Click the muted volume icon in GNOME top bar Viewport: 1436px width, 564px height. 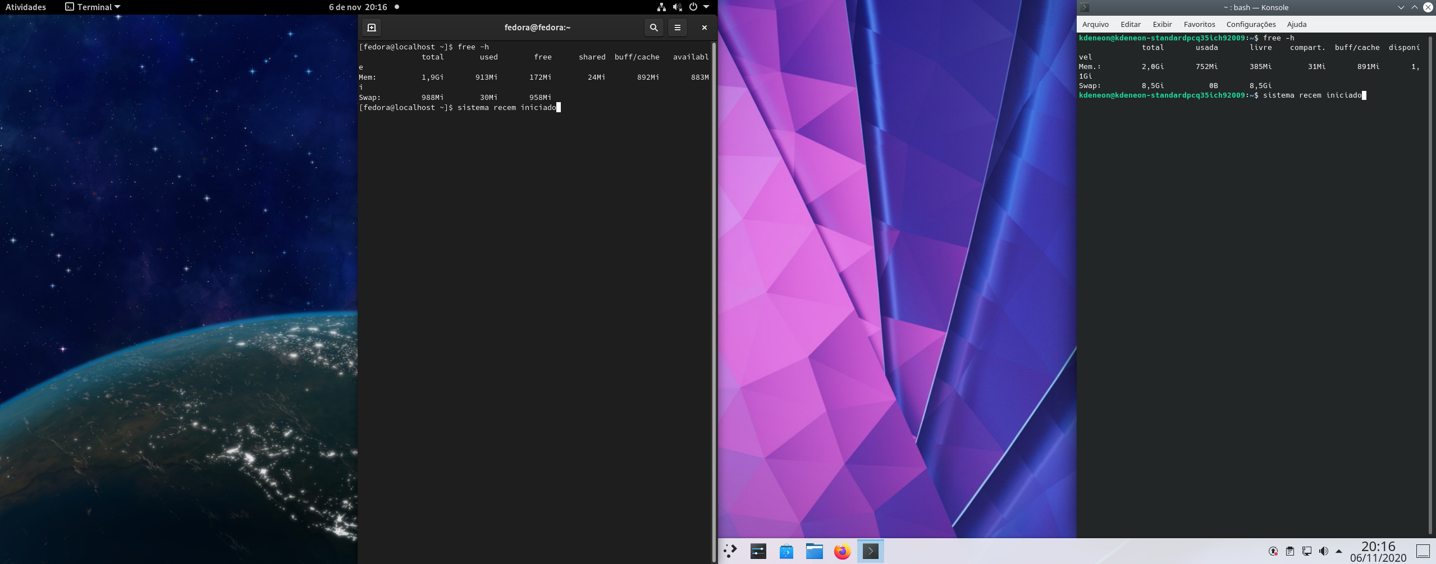(677, 7)
